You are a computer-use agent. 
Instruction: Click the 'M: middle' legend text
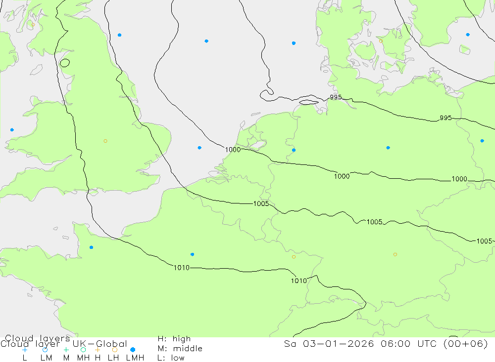[180, 349]
